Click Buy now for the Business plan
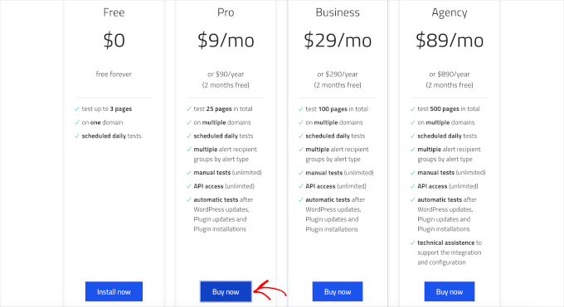This screenshot has width=564, height=307. (x=338, y=291)
